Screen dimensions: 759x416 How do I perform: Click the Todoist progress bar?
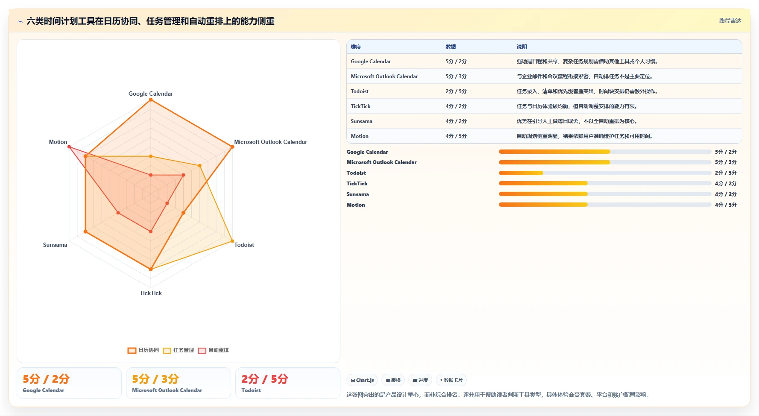[605, 173]
